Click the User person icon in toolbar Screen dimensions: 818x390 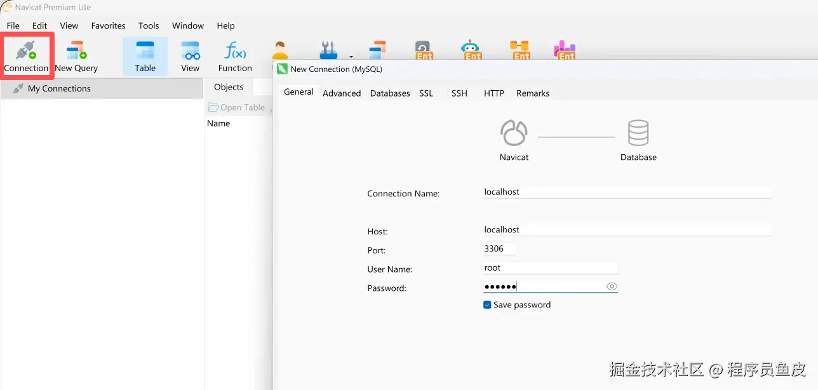click(280, 50)
